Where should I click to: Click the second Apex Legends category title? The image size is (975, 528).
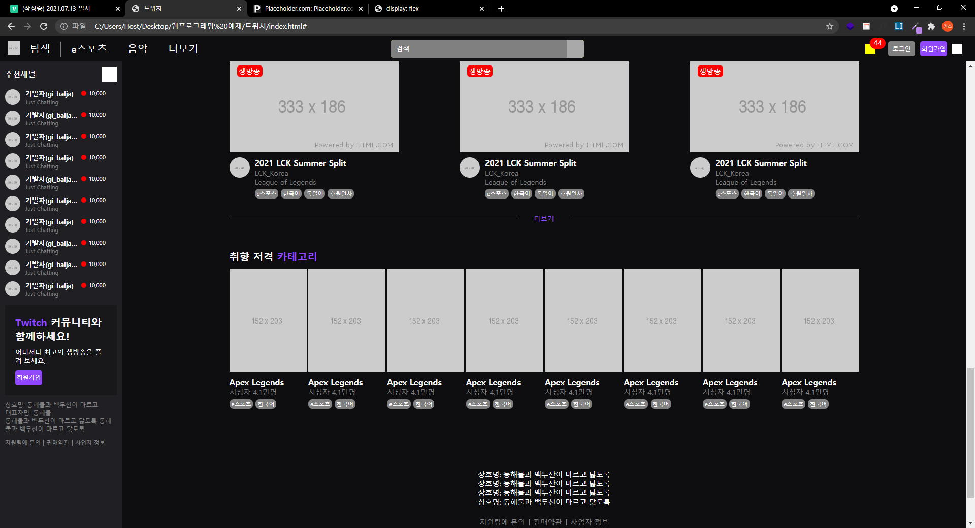tap(335, 382)
